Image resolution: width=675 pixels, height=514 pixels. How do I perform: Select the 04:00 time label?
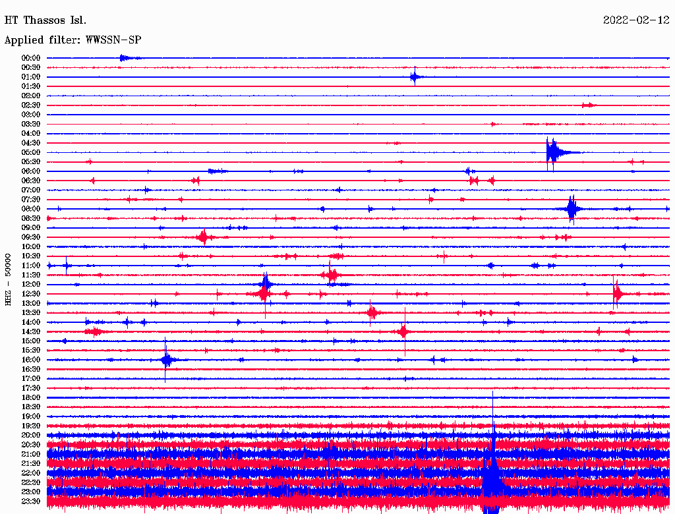30,134
